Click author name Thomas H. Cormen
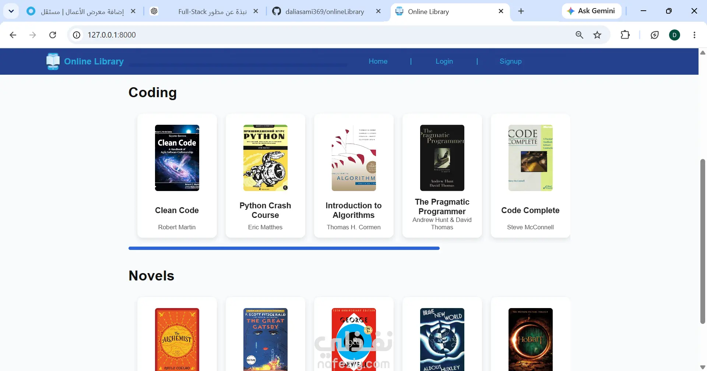 click(x=354, y=227)
